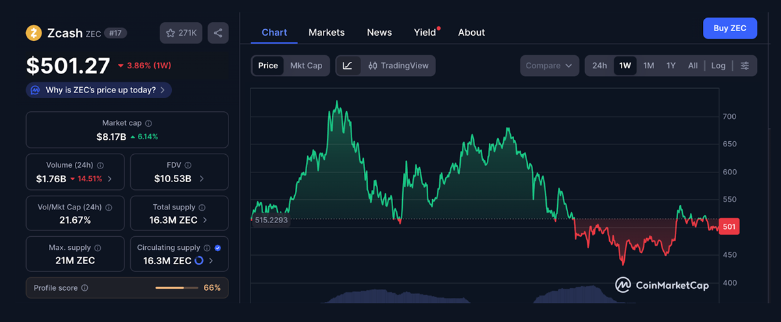Click the $10.53B FDV value
Image resolution: width=781 pixels, height=322 pixels.
point(172,178)
